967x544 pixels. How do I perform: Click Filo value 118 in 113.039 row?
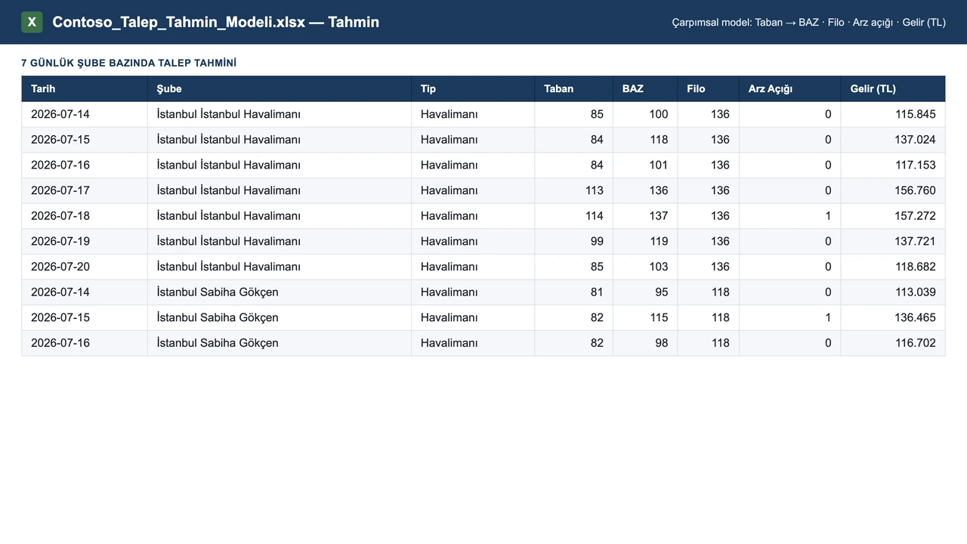pos(720,292)
